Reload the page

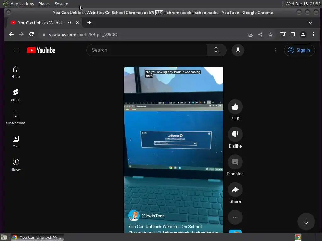click(x=31, y=35)
